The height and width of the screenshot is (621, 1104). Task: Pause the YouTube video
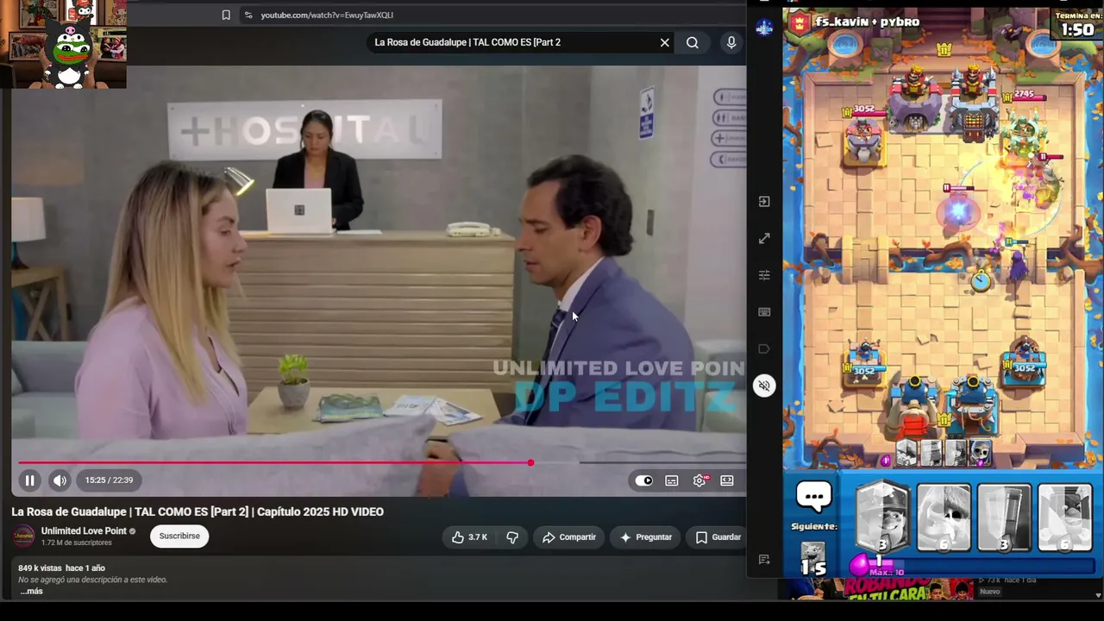[29, 480]
